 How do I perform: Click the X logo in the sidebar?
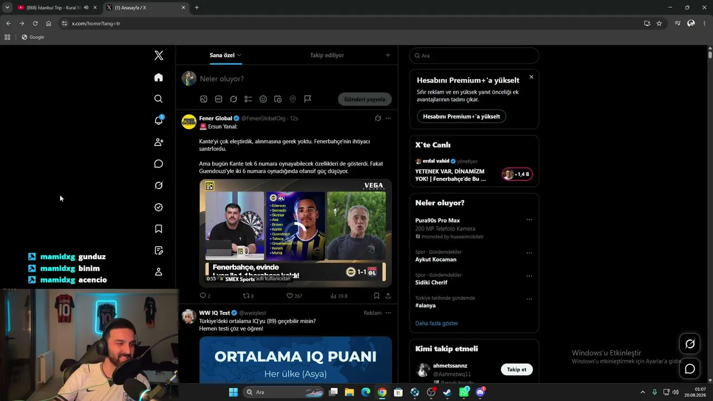pos(159,55)
